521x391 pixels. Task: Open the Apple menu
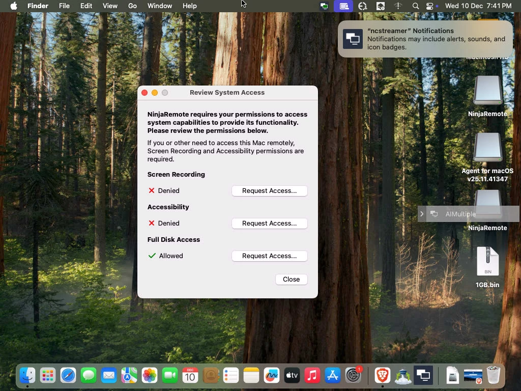coord(14,6)
